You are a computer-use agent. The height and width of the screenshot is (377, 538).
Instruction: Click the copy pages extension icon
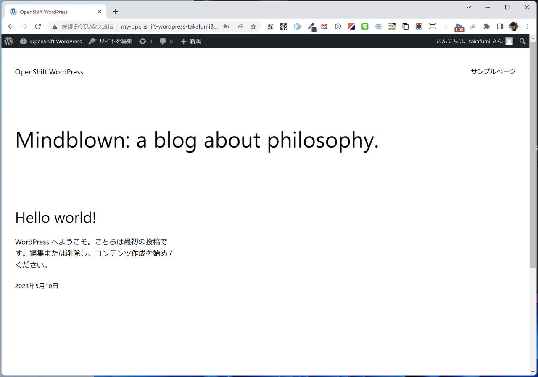click(405, 26)
